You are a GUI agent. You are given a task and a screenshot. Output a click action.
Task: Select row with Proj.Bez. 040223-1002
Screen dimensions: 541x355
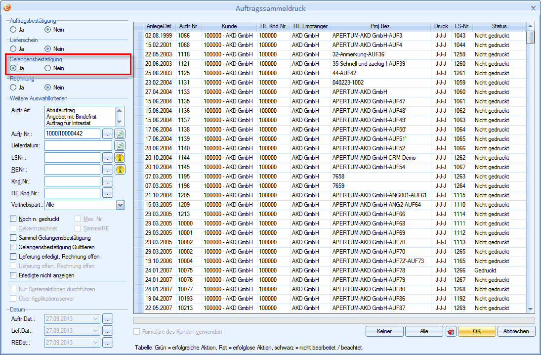(x=331, y=83)
